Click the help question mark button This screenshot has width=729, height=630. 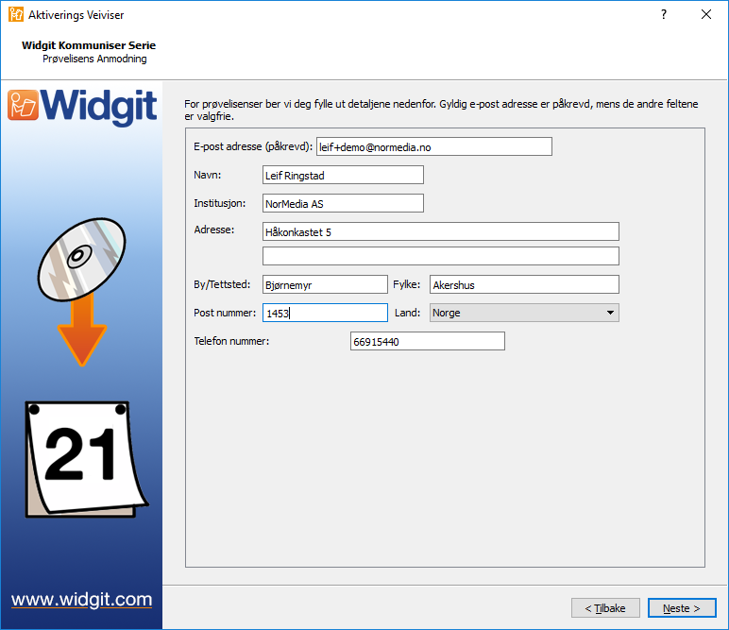(664, 15)
